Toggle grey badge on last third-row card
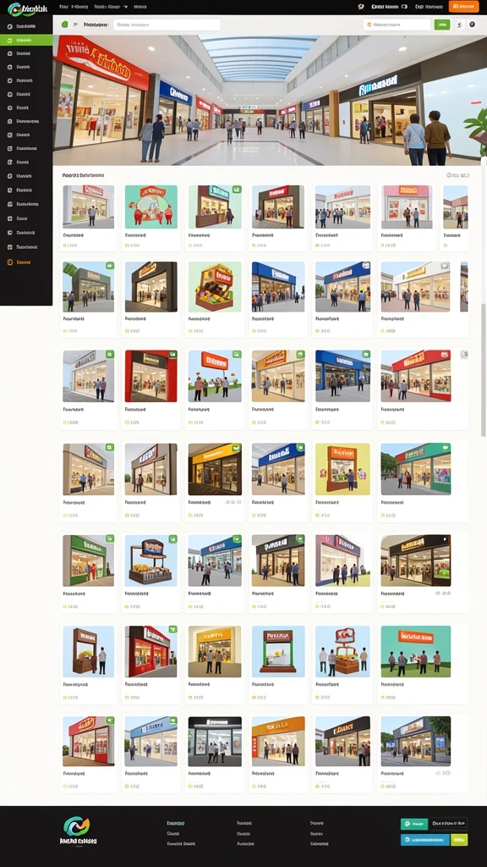 (x=464, y=355)
